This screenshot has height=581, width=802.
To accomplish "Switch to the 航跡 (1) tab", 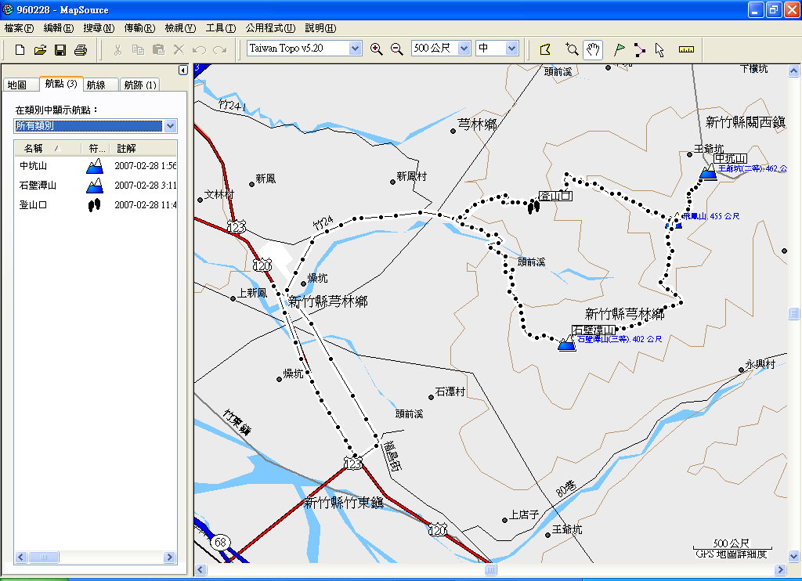I will coord(140,85).
